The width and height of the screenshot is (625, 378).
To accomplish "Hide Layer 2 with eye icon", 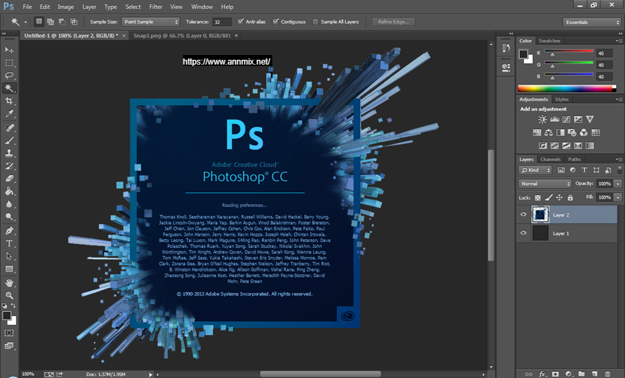I will (523, 214).
